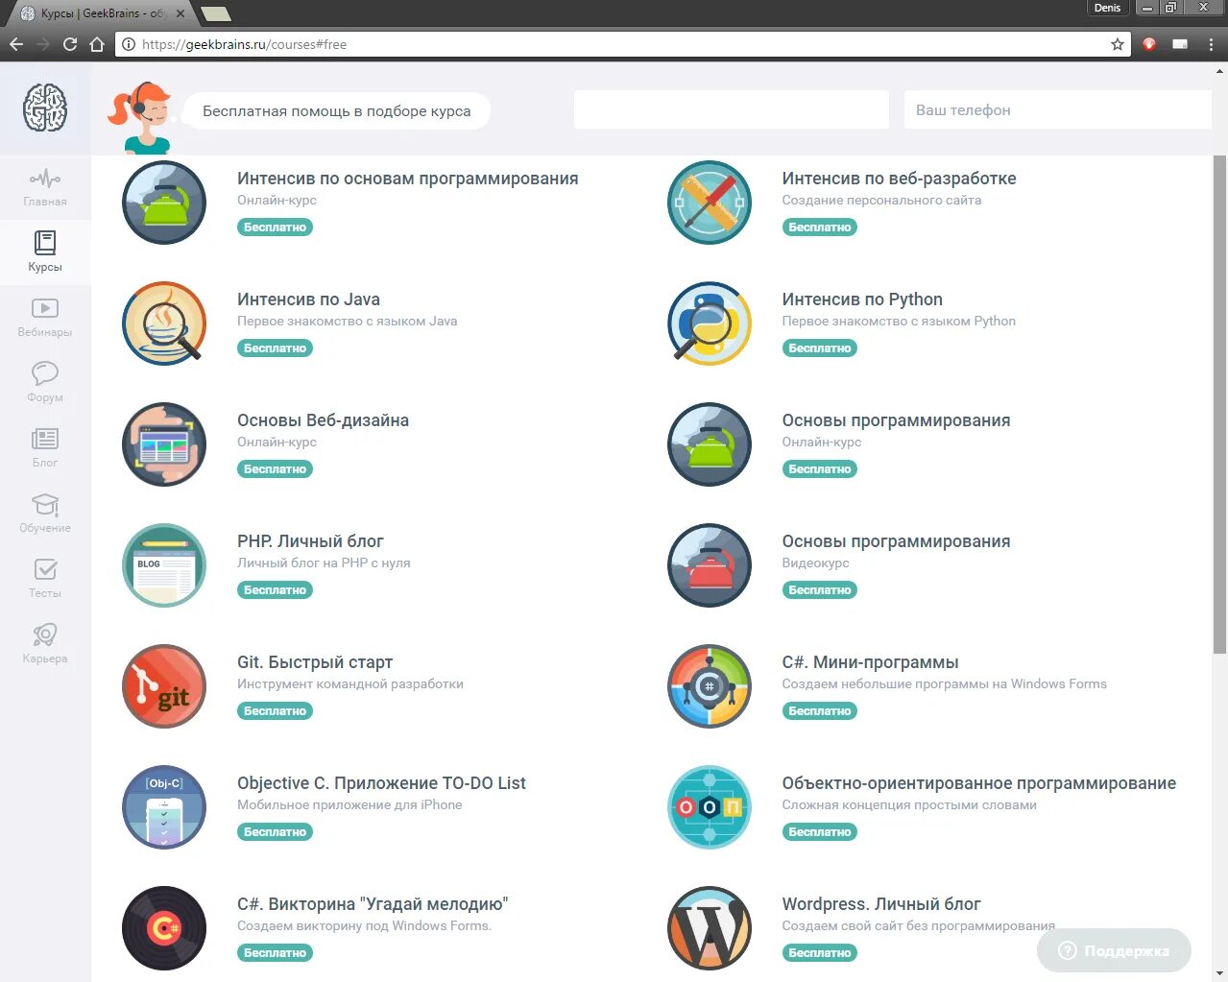Open the browser home page

97,44
